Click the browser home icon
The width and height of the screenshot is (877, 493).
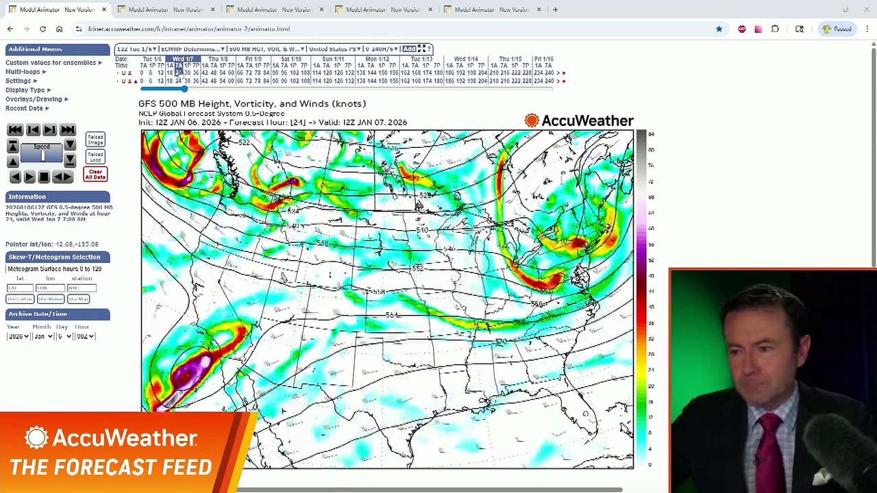pyautogui.click(x=59, y=29)
